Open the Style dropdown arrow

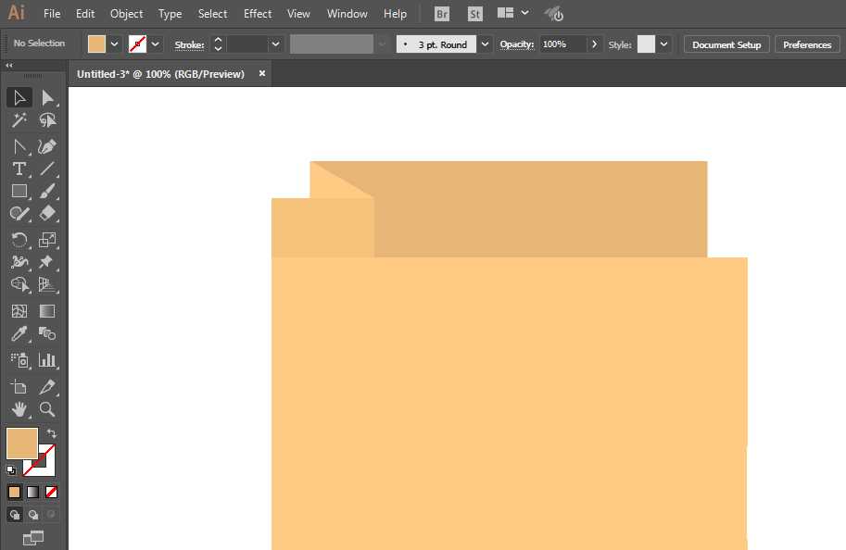pos(664,44)
